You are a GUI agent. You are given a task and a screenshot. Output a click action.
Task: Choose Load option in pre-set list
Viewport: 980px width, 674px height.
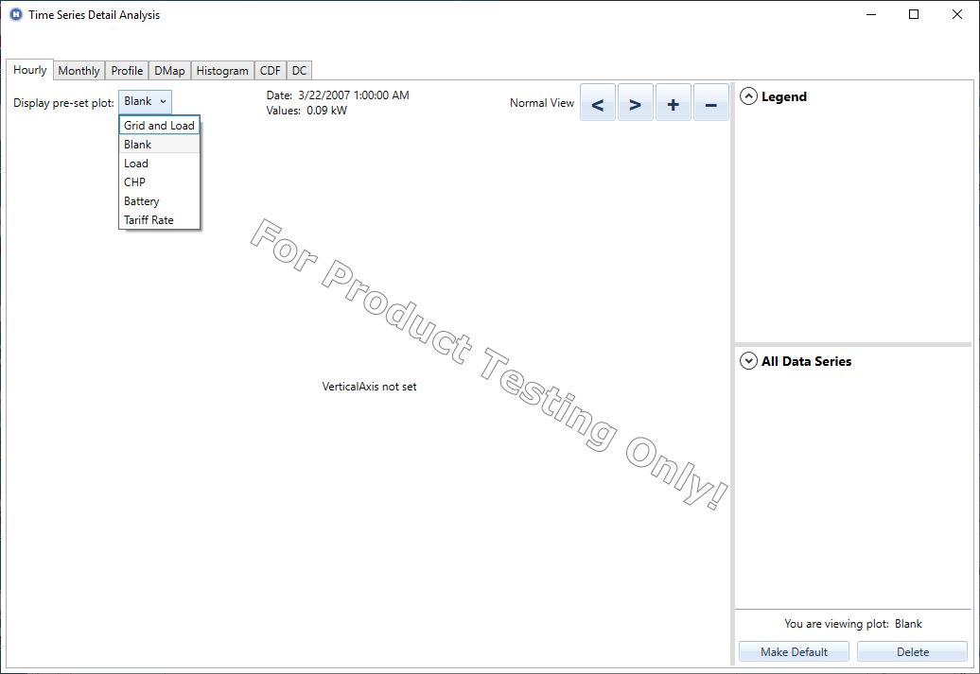coord(136,164)
